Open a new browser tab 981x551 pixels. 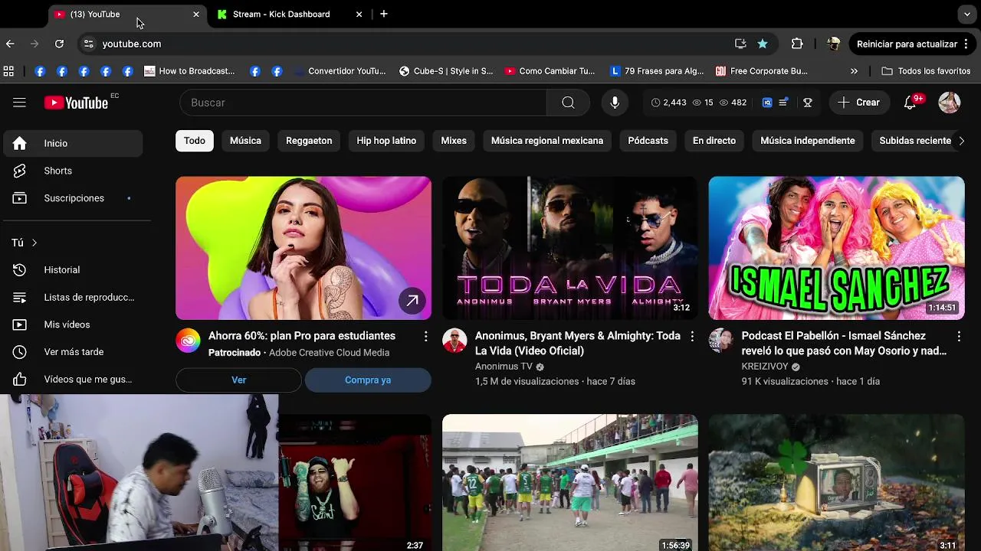coord(384,14)
